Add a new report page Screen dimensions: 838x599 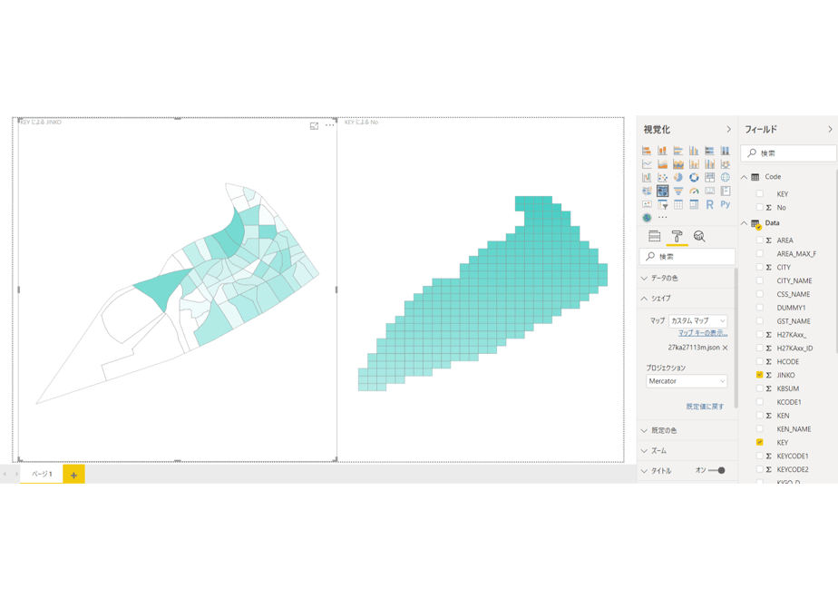coord(73,475)
